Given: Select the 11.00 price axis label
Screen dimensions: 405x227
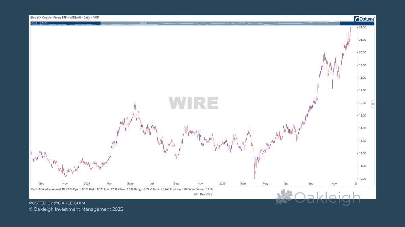Looking at the screenshot, I should pyautogui.click(x=362, y=166).
